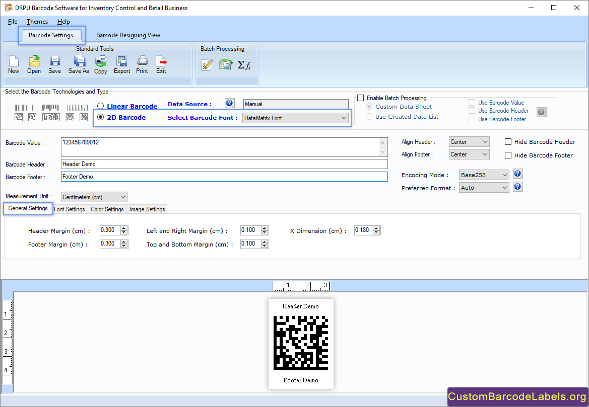Click the Header Demo text in preview
This screenshot has height=407, width=589.
coord(300,306)
